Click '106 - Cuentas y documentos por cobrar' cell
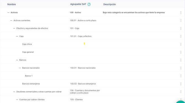Viewport: 185px width, 103px height. coord(85,92)
